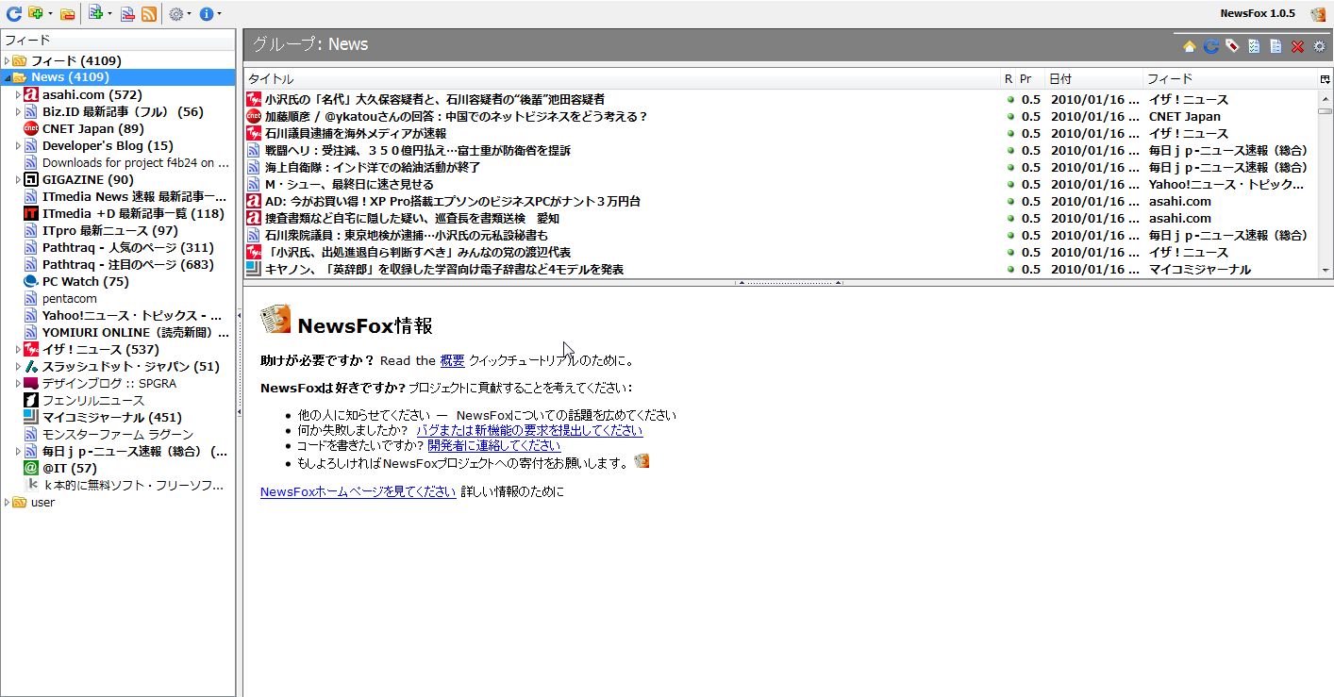1334x697 pixels.
Task: Sort articles by the 日付 column header
Action: coord(1094,79)
